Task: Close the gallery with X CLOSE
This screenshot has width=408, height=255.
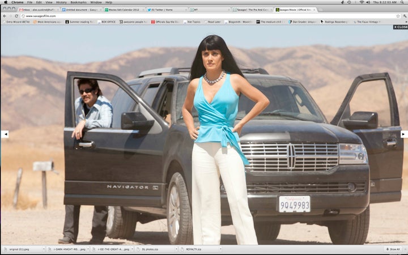Action: (401, 27)
